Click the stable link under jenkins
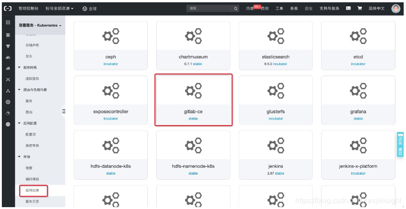406x209 pixels. pos(279,173)
